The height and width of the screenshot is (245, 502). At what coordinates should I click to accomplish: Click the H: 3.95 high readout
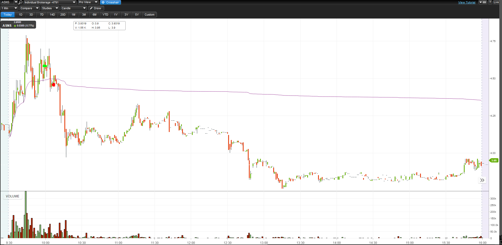96,28
